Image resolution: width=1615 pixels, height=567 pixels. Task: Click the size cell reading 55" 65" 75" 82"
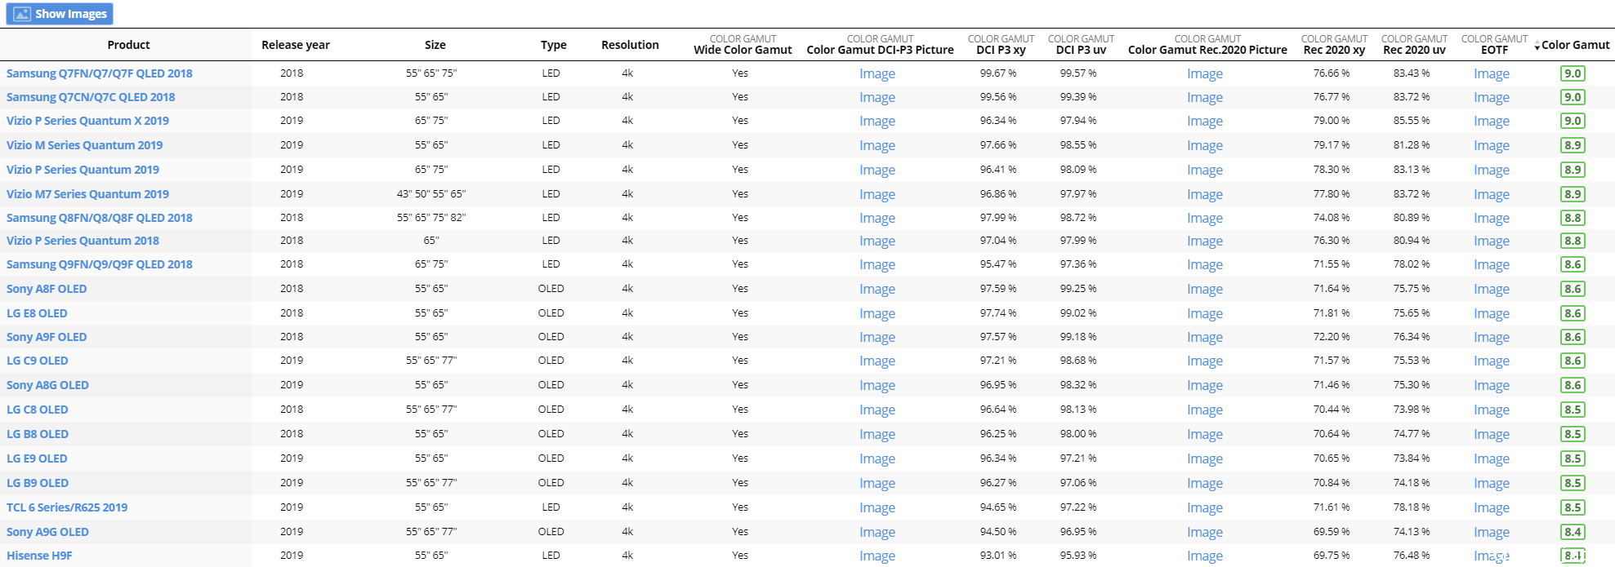coord(431,218)
